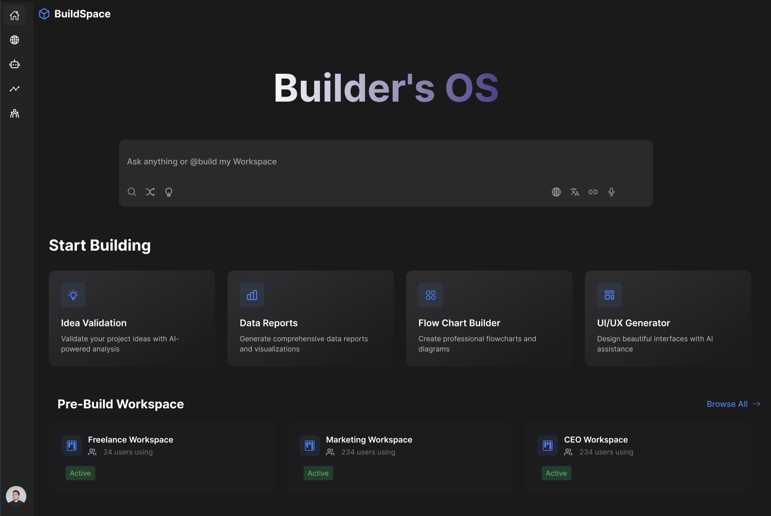771x516 pixels.
Task: Click users icon under Marketing Workspace
Action: click(x=330, y=452)
